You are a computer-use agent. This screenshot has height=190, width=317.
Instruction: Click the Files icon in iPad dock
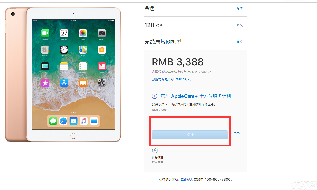pyautogui.click(x=94, y=121)
